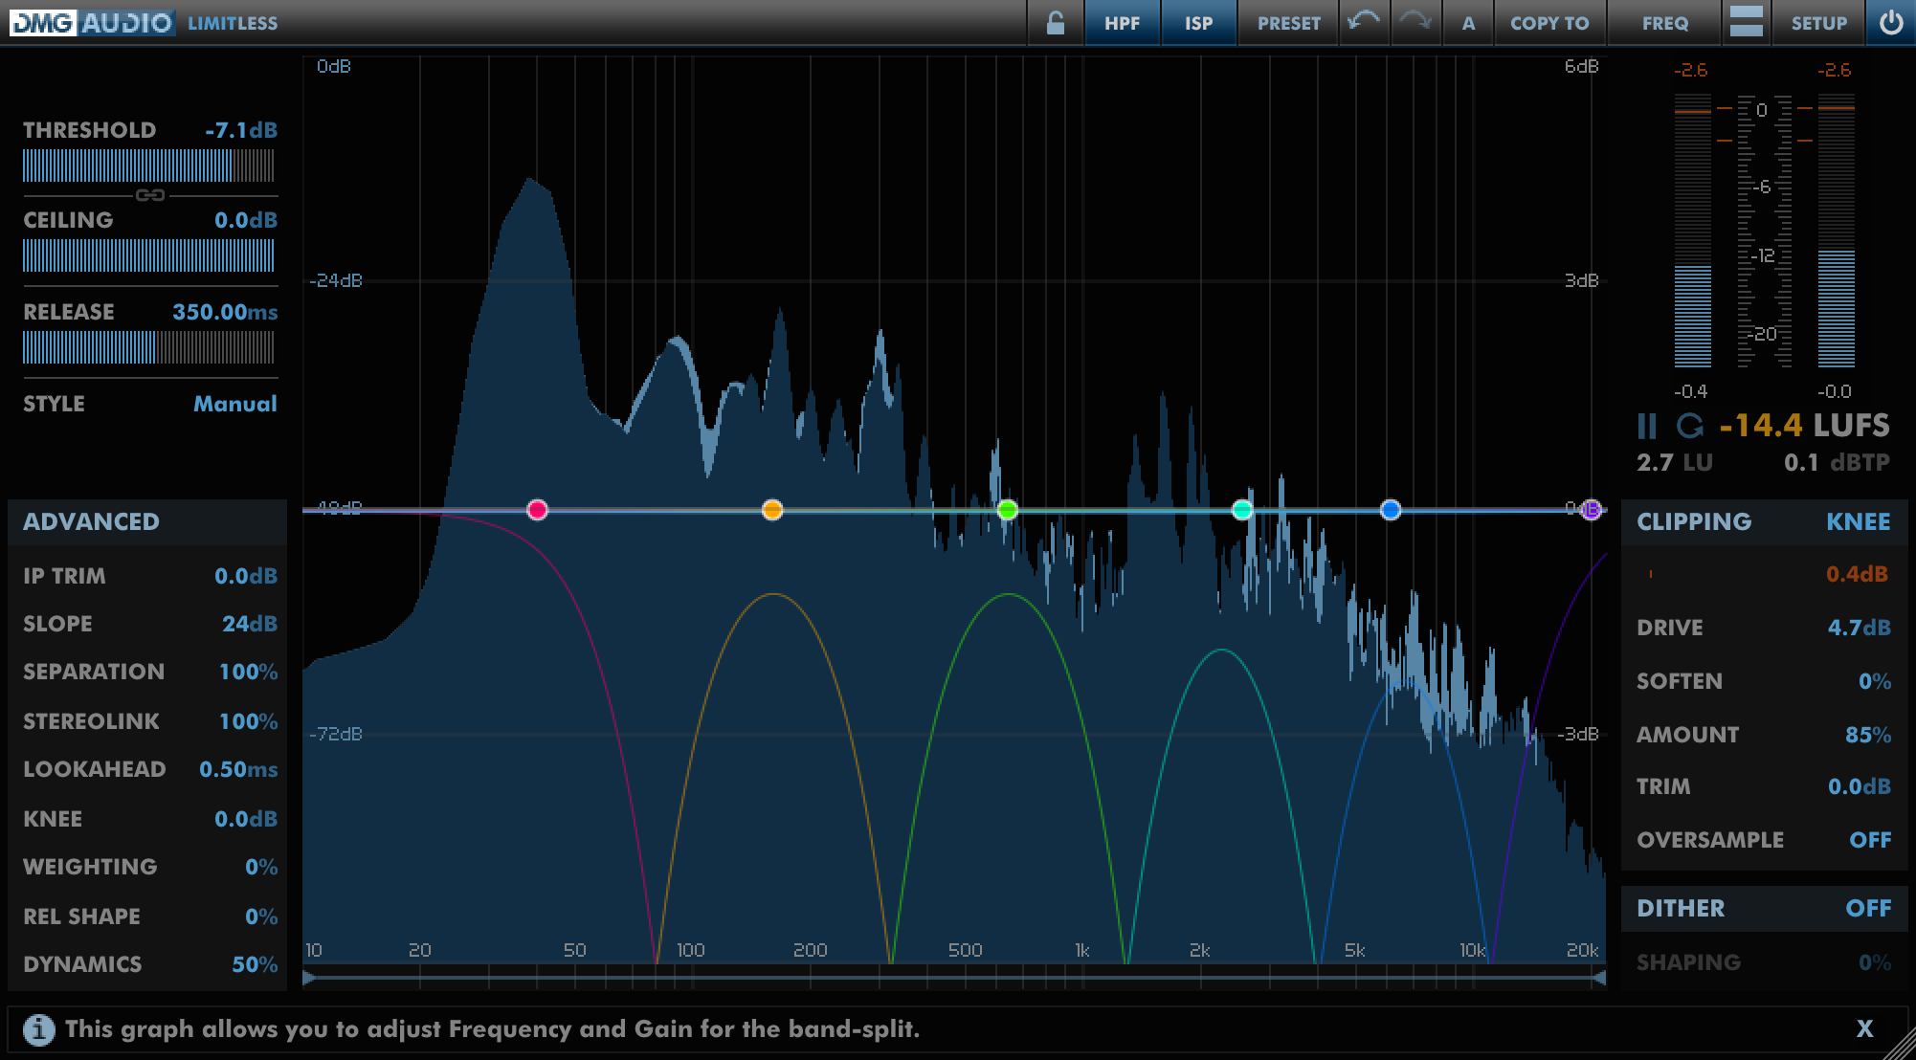The image size is (1916, 1060).
Task: Click the lock icon to toggle parameter lock
Action: point(1055,21)
